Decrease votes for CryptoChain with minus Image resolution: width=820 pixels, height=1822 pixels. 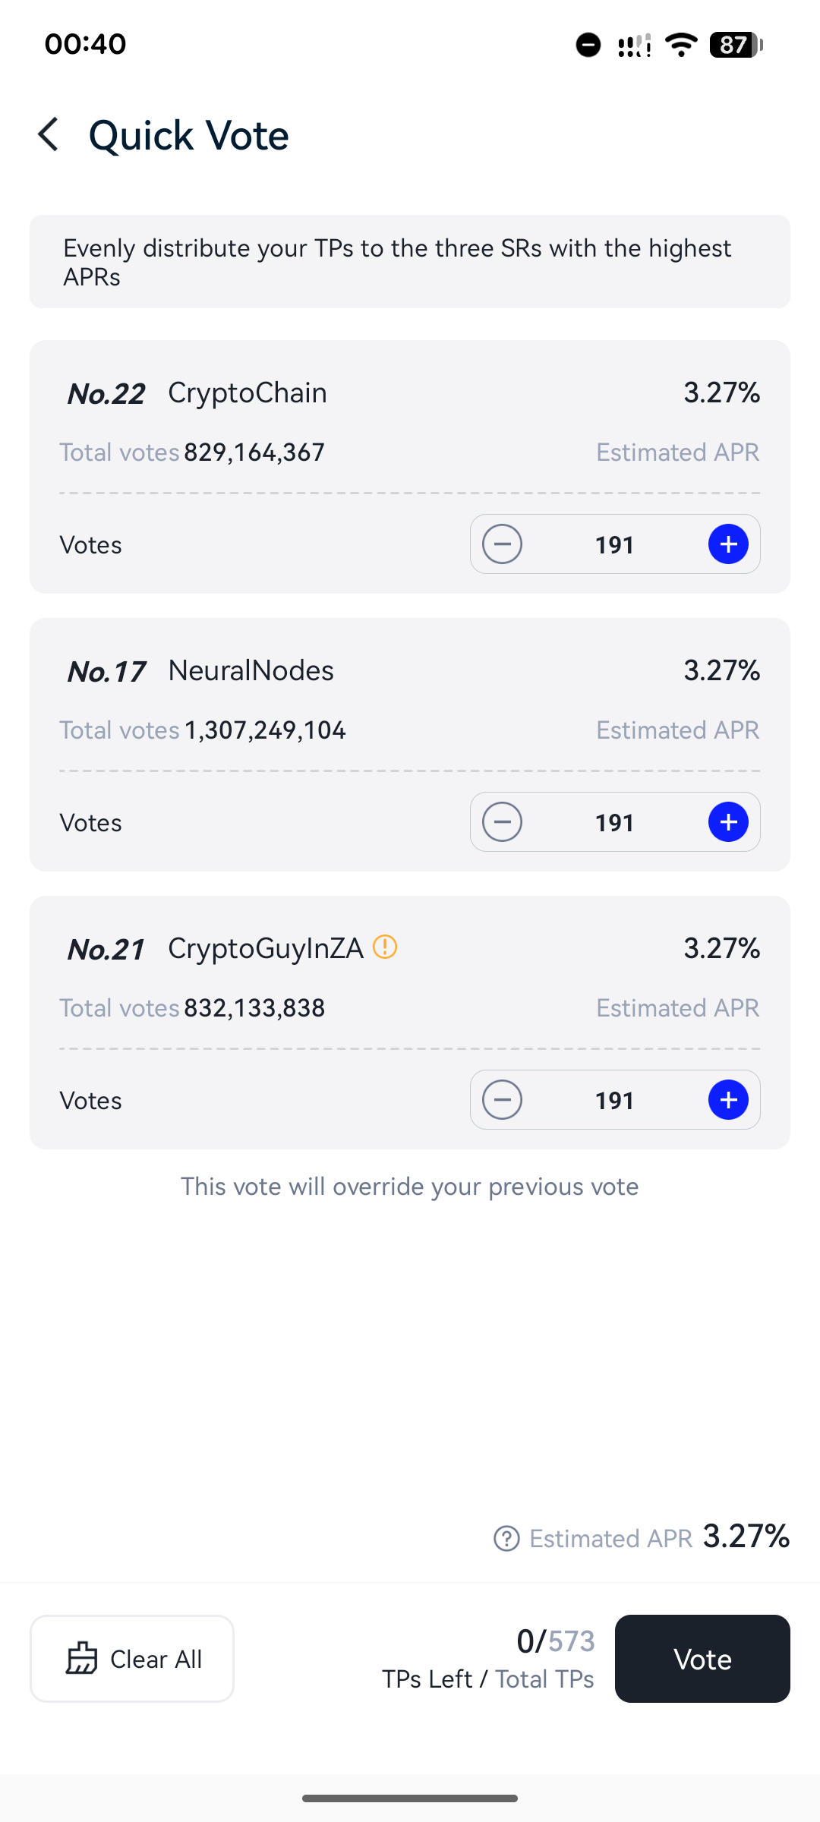(x=502, y=544)
